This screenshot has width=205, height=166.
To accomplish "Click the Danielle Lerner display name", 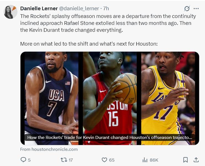I will point(39,9).
